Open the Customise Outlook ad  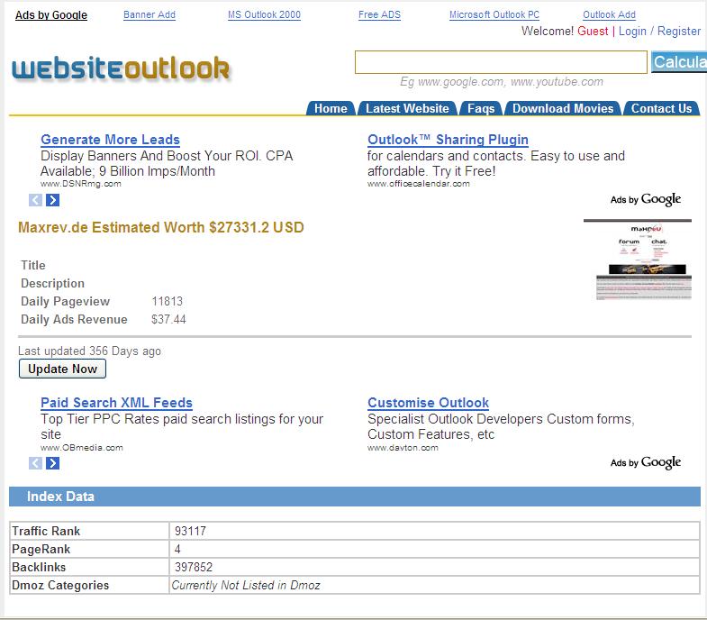429,403
